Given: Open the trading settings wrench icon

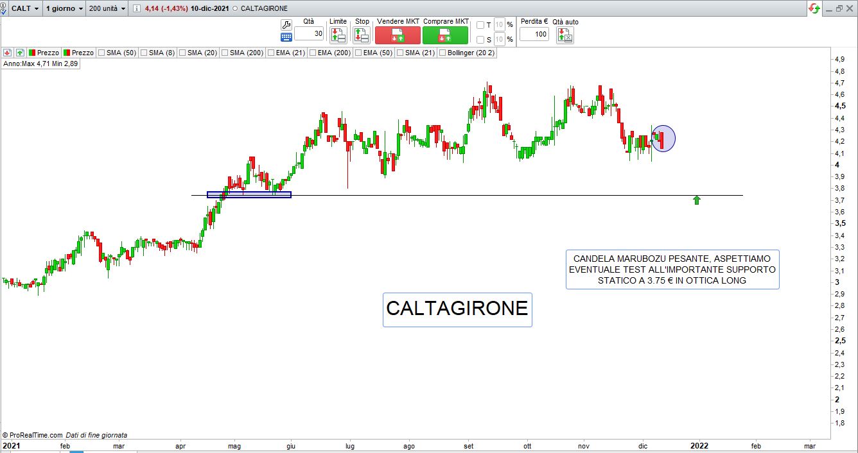Looking at the screenshot, I should click(286, 25).
